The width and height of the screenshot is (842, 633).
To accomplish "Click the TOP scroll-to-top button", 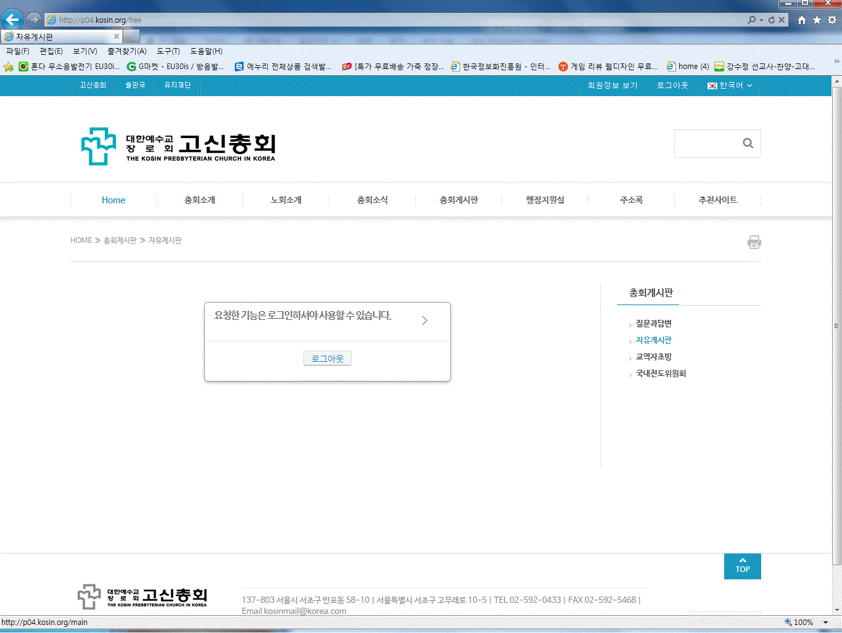I will [742, 566].
